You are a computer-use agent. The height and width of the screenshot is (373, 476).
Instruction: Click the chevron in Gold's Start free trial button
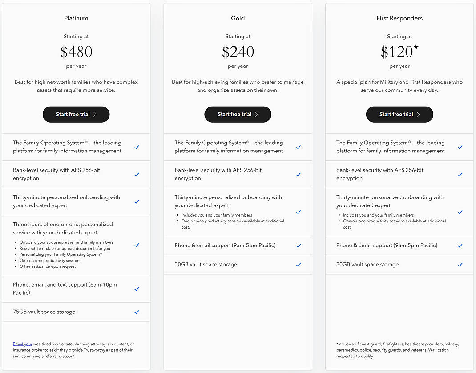pyautogui.click(x=257, y=114)
